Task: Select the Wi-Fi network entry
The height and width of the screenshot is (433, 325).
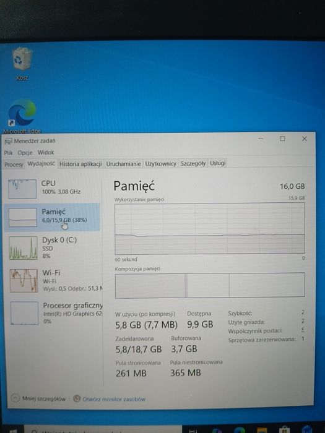Action: 53,281
